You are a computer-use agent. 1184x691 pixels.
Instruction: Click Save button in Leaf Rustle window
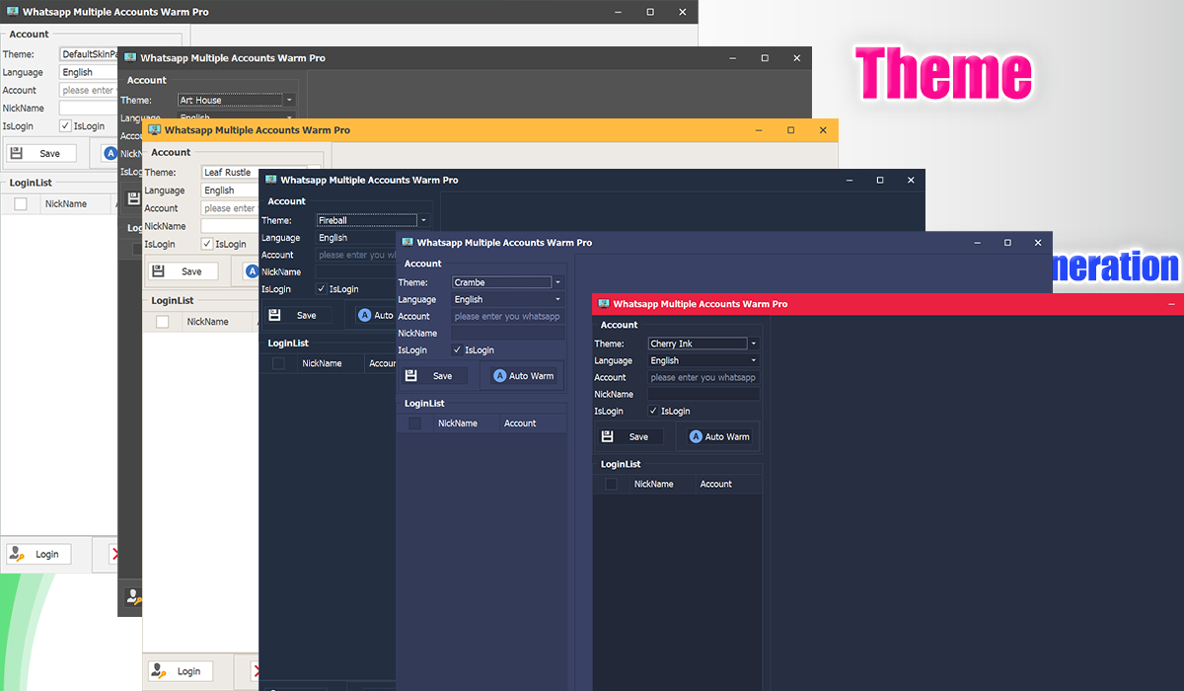183,271
